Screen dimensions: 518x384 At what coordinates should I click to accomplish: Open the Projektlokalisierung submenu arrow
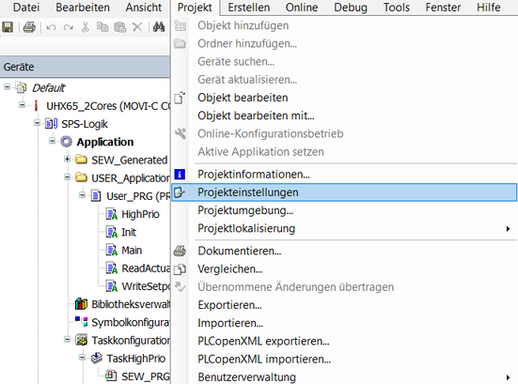pyautogui.click(x=508, y=229)
